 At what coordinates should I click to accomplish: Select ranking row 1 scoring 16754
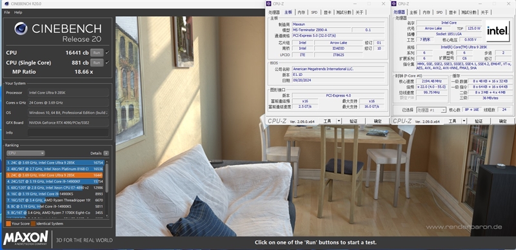(55, 162)
